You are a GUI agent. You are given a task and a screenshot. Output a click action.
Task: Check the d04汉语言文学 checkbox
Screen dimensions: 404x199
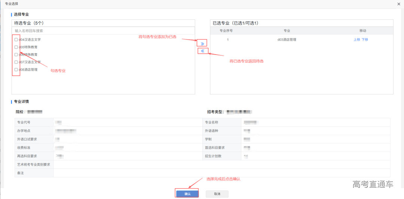(16, 40)
